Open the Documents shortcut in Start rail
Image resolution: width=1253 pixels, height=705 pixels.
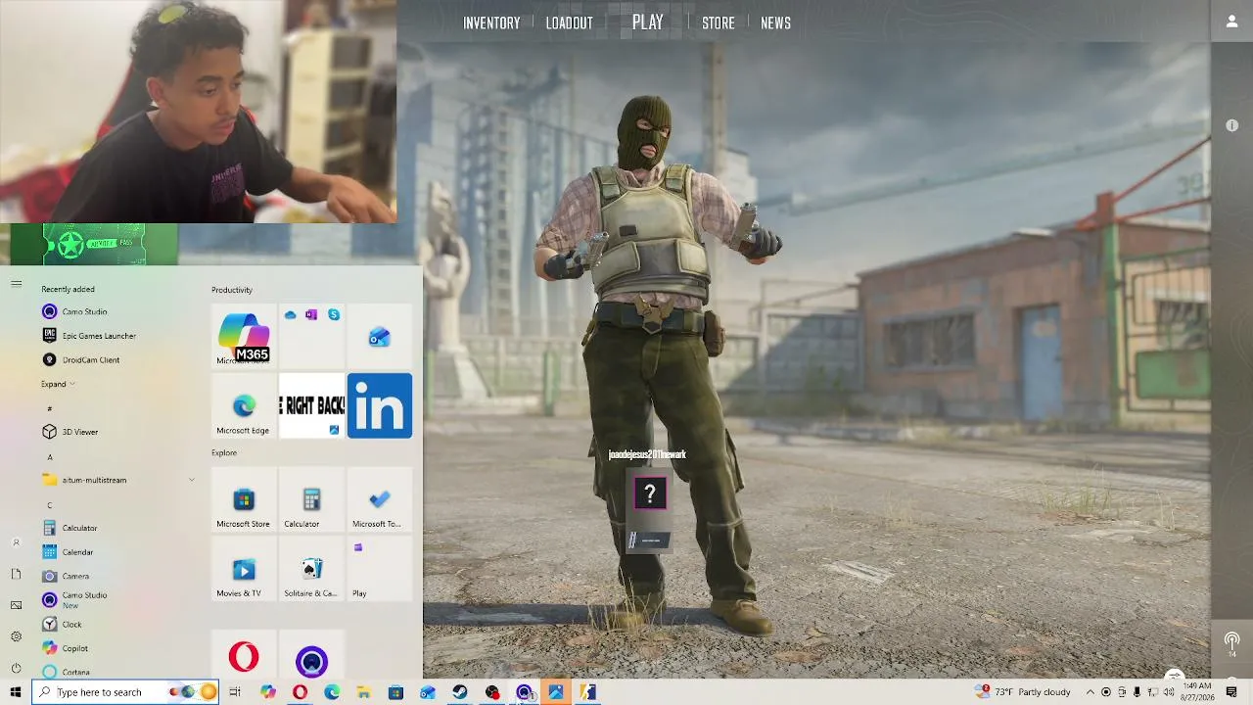(x=16, y=574)
